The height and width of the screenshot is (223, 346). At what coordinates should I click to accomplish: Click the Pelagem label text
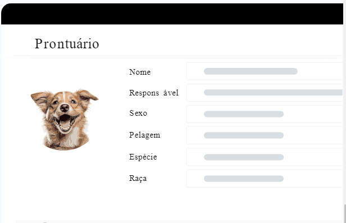(145, 135)
